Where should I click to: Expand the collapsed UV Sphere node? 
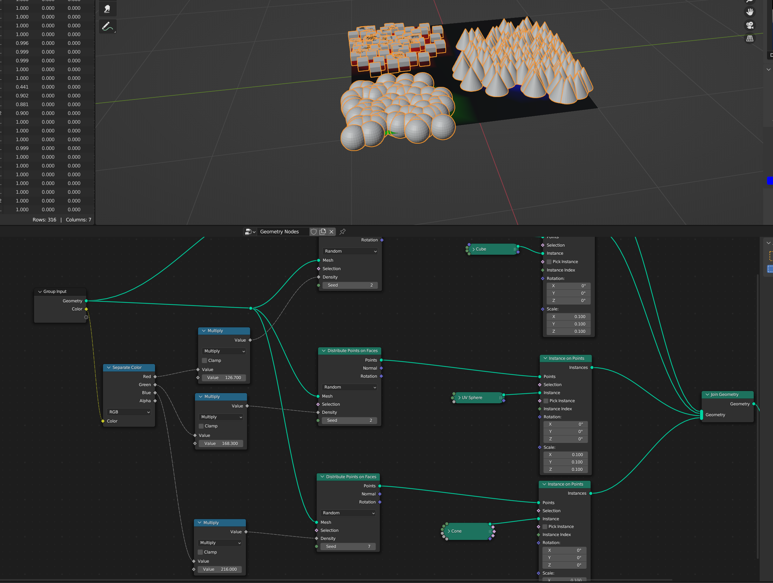(459, 398)
